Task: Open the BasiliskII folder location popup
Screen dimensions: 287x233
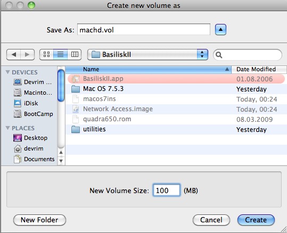Action: (147, 54)
